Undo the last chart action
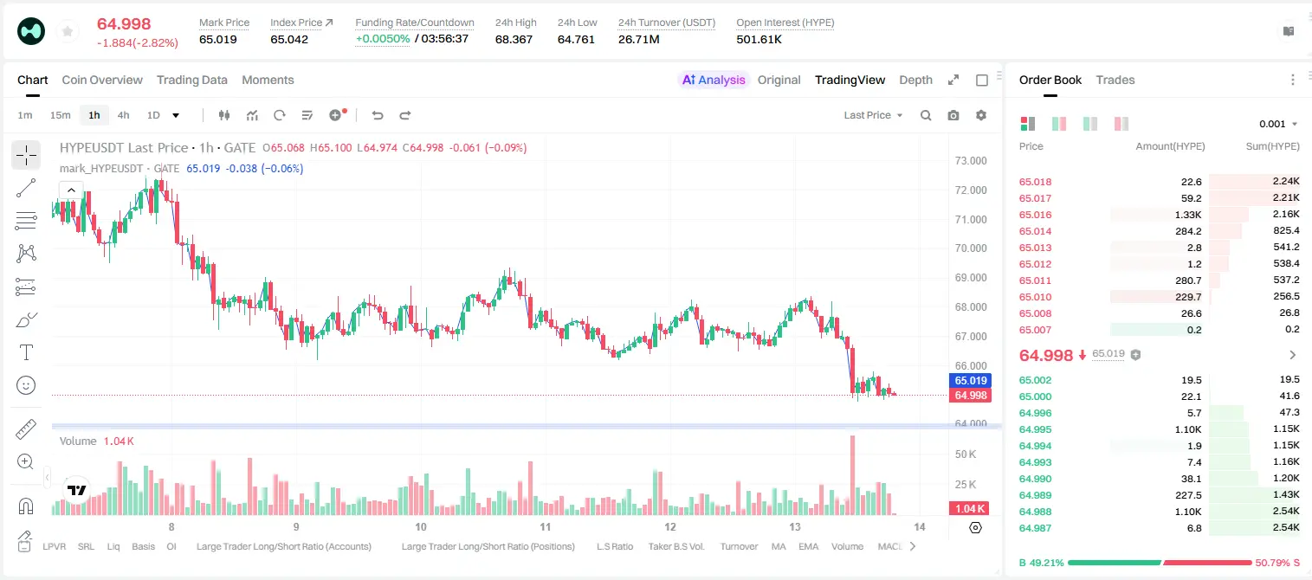This screenshot has width=1312, height=580. click(x=378, y=115)
